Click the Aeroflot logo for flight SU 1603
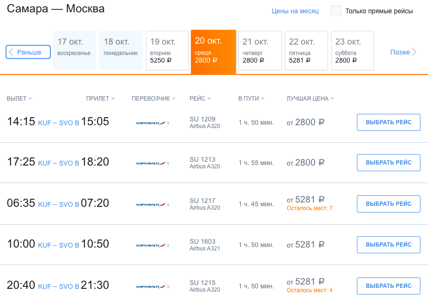Screen dimensions: 428x304 [x=152, y=245]
